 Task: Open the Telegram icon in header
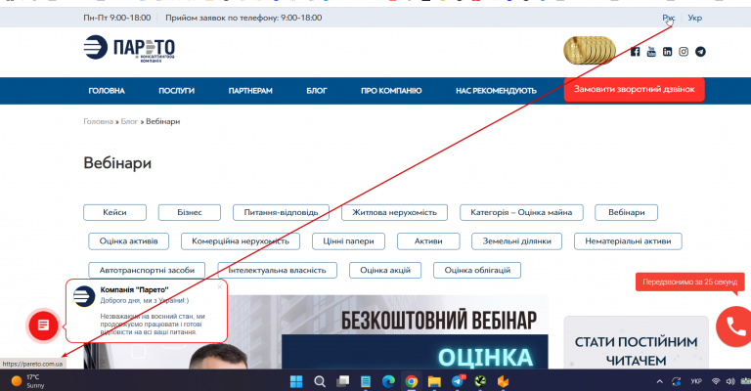coord(700,52)
